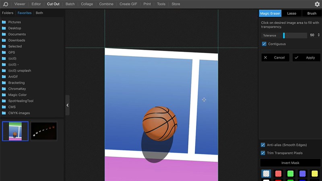This screenshot has width=322, height=181.
Task: Pick the light green background swatch
Action: (290, 174)
